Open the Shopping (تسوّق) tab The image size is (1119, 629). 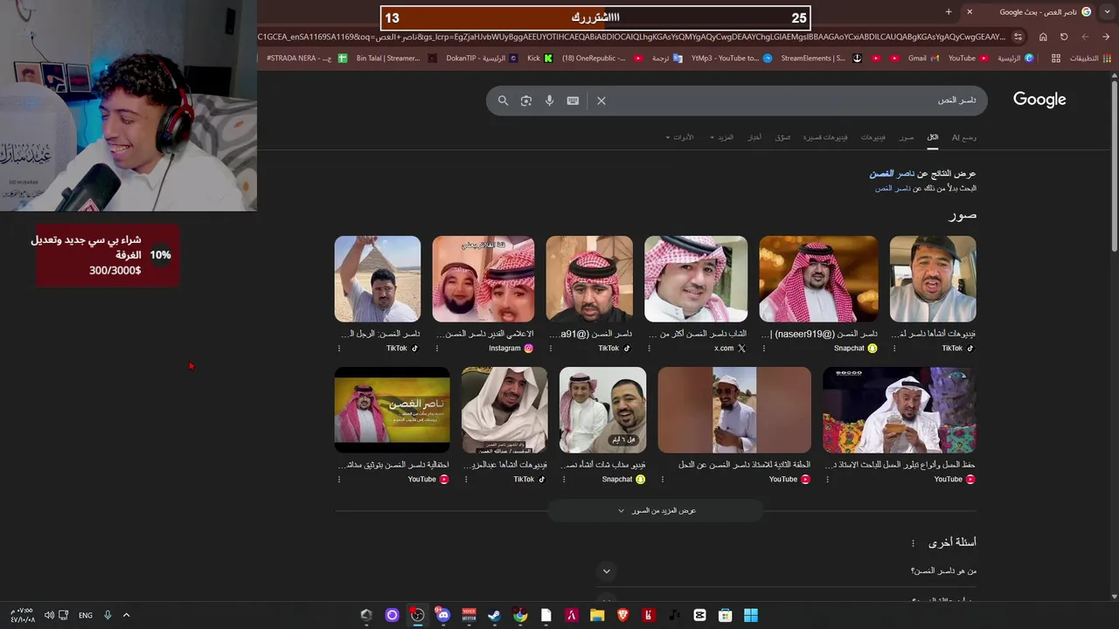[x=782, y=137]
